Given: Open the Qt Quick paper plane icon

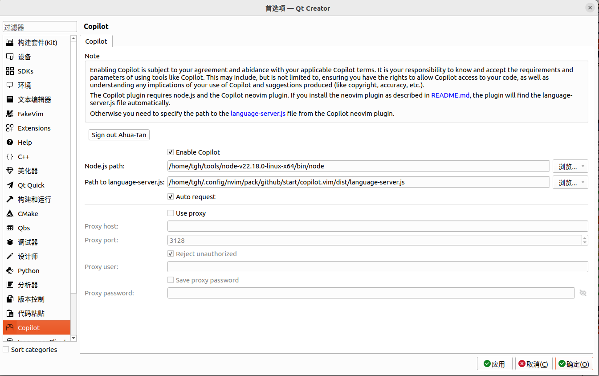Looking at the screenshot, I should point(10,185).
